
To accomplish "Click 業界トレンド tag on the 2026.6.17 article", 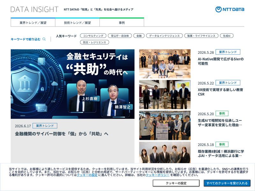I will 45,126.
